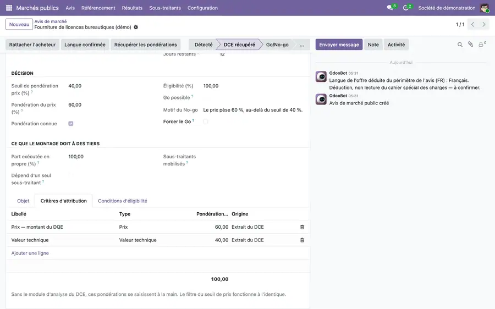Image resolution: width=495 pixels, height=309 pixels.
Task: Toggle the Pondération connue checkbox
Action: coord(71,124)
